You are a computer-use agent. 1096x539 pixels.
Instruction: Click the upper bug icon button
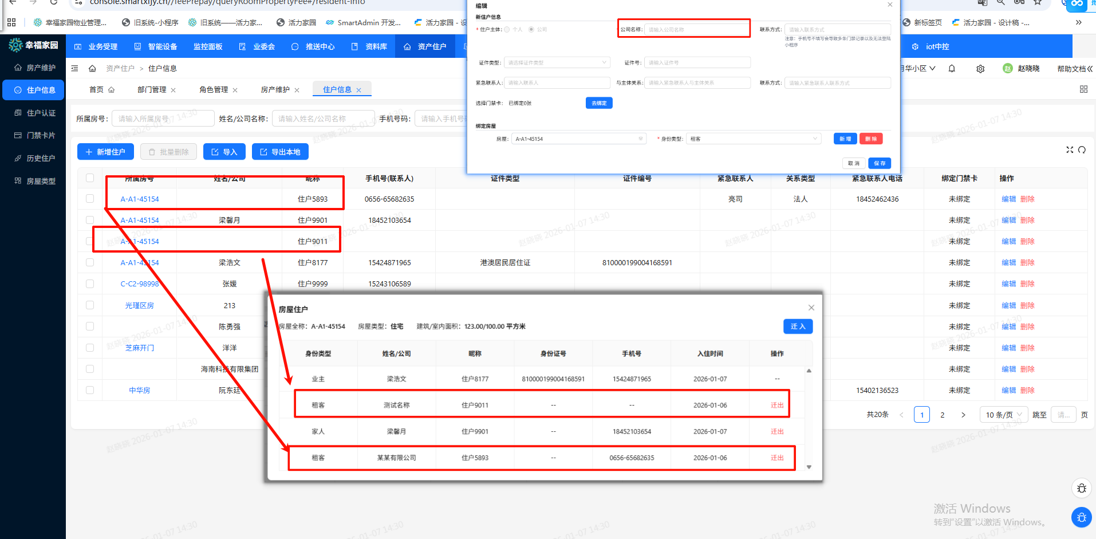point(1082,488)
